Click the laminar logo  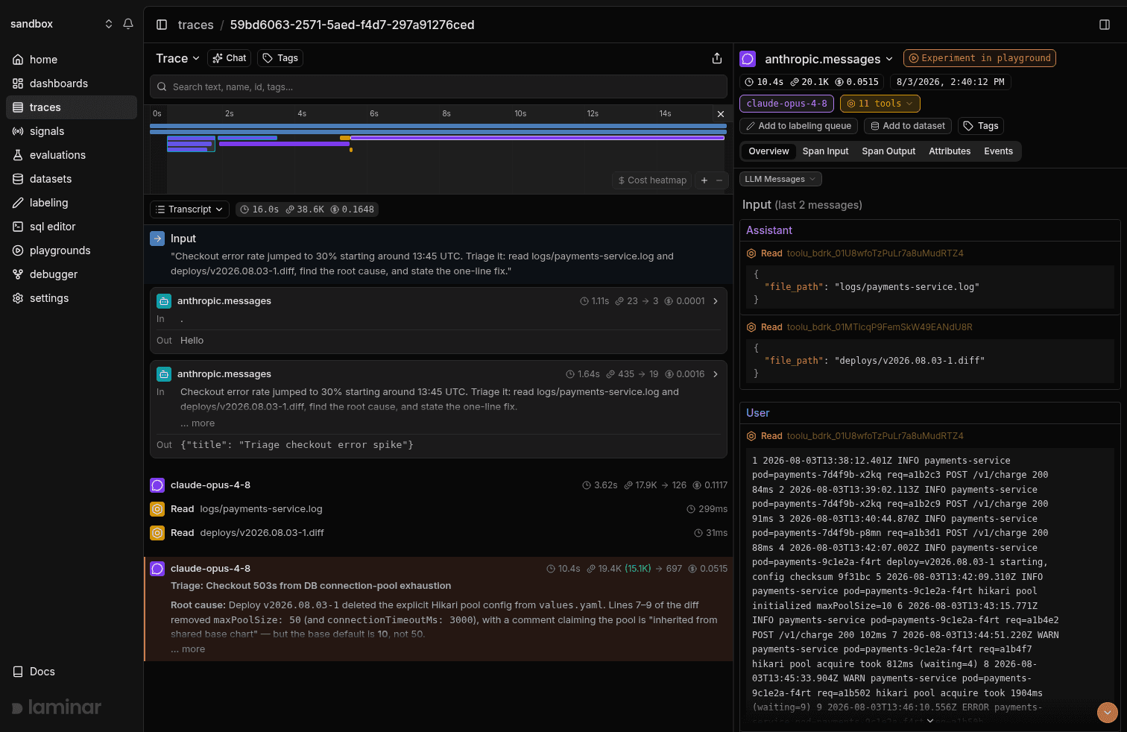click(x=57, y=707)
